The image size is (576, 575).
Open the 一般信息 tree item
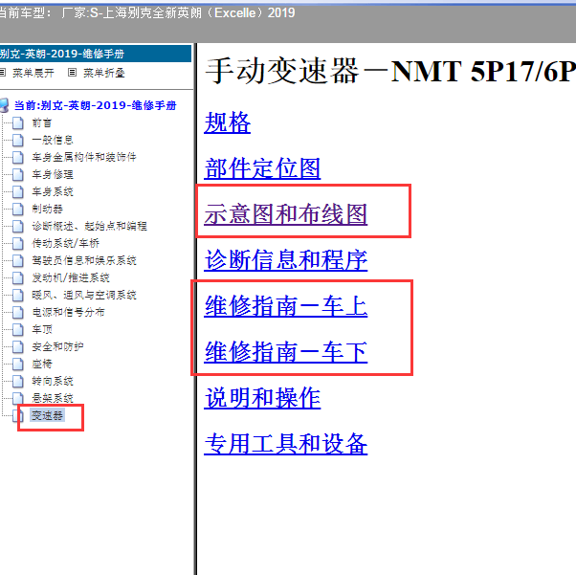tap(53, 140)
